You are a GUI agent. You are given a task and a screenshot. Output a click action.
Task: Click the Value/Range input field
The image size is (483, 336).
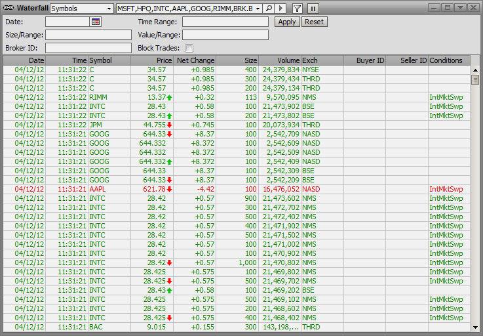pos(225,35)
